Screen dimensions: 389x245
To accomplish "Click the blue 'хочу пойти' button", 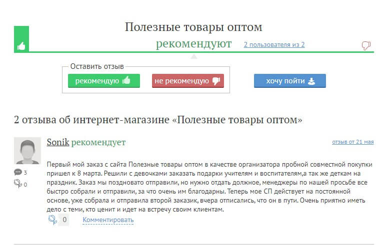I will 290,81.
